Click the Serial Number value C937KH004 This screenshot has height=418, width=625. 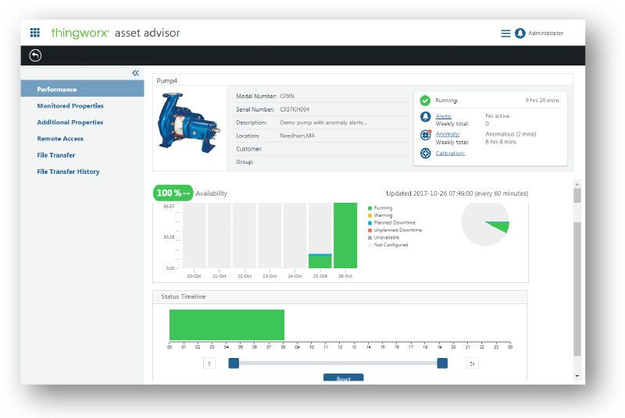(x=295, y=109)
